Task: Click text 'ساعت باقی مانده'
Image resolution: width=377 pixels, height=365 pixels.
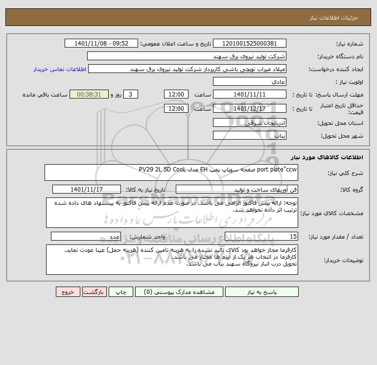Action: pyautogui.click(x=45, y=95)
